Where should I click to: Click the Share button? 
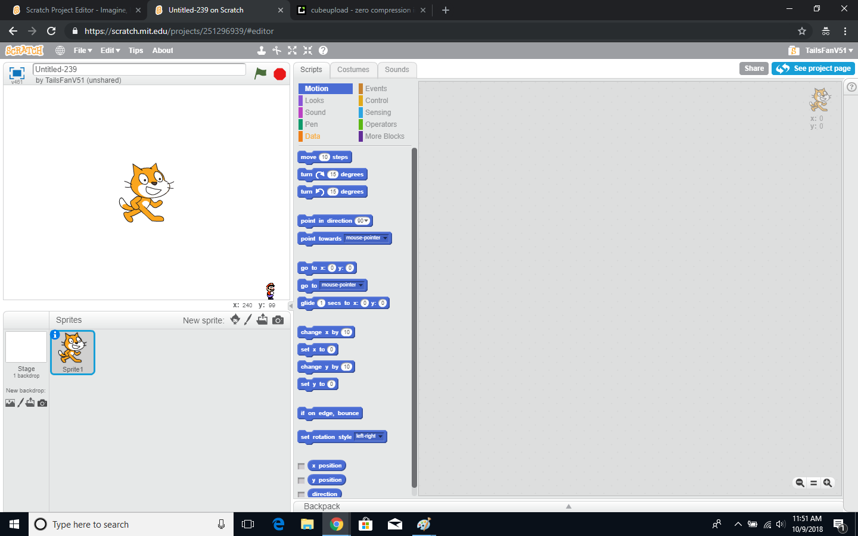(754, 68)
